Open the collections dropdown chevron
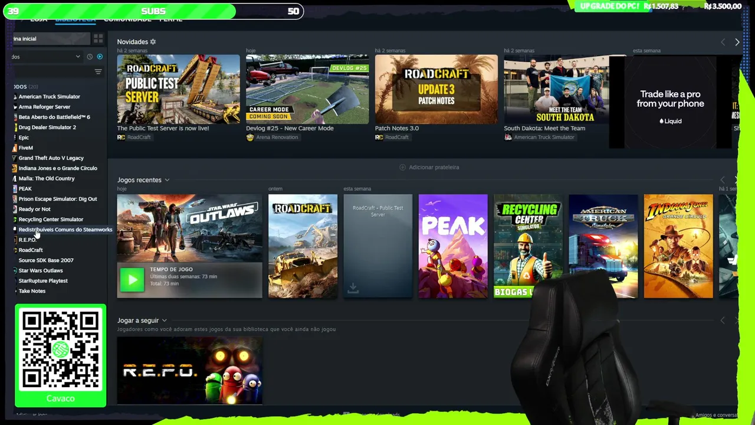Viewport: 755px width, 425px height. (x=78, y=57)
